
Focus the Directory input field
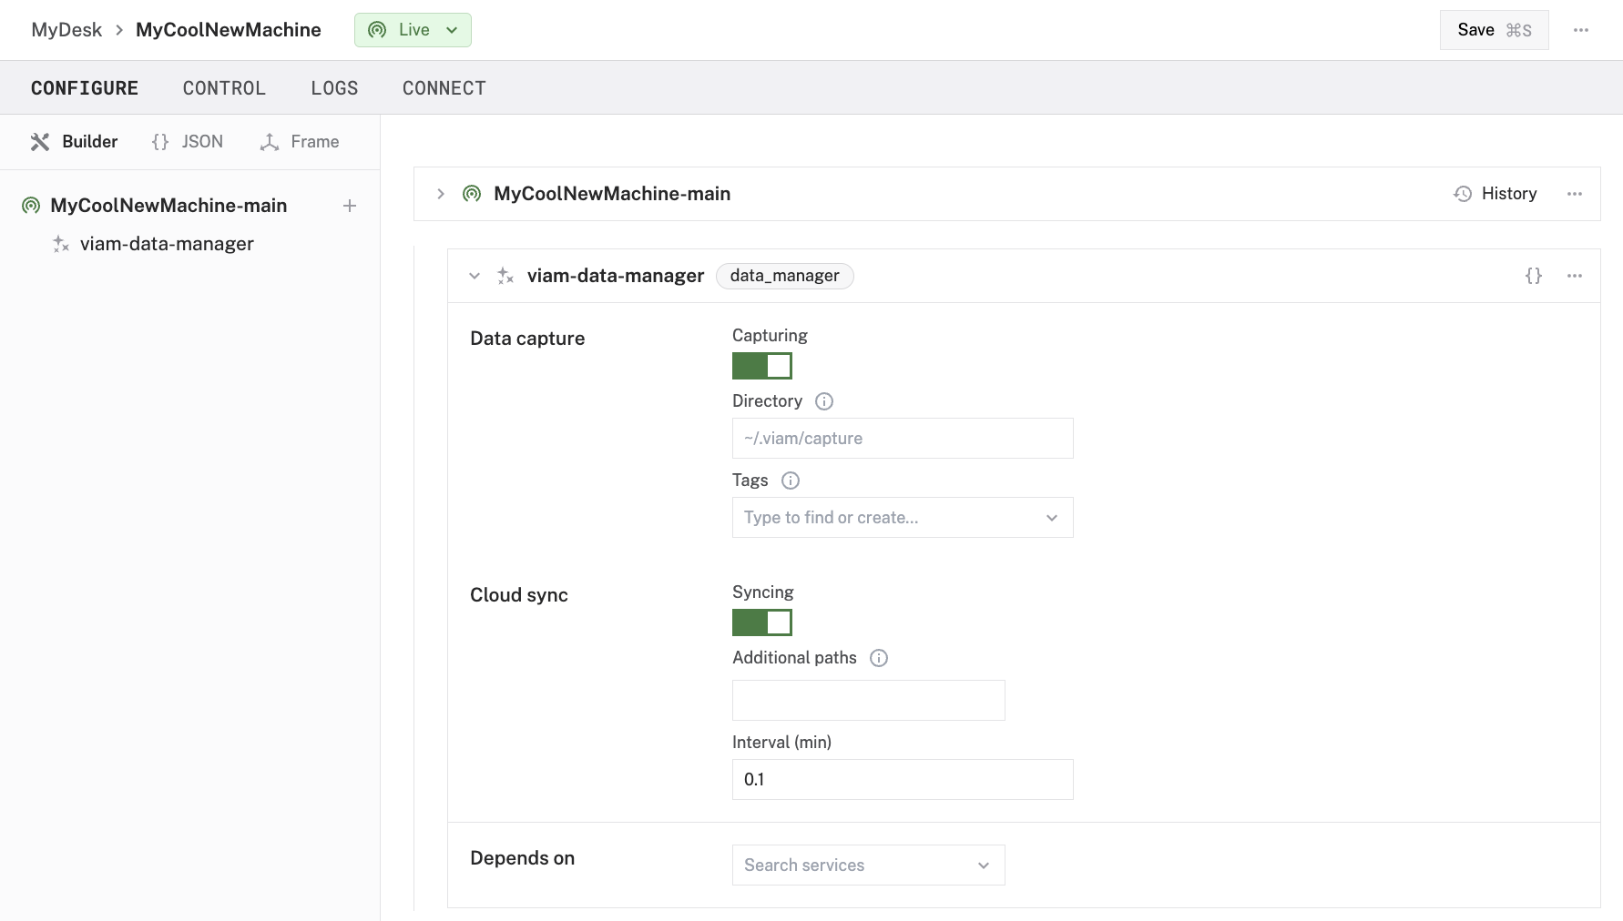point(903,439)
